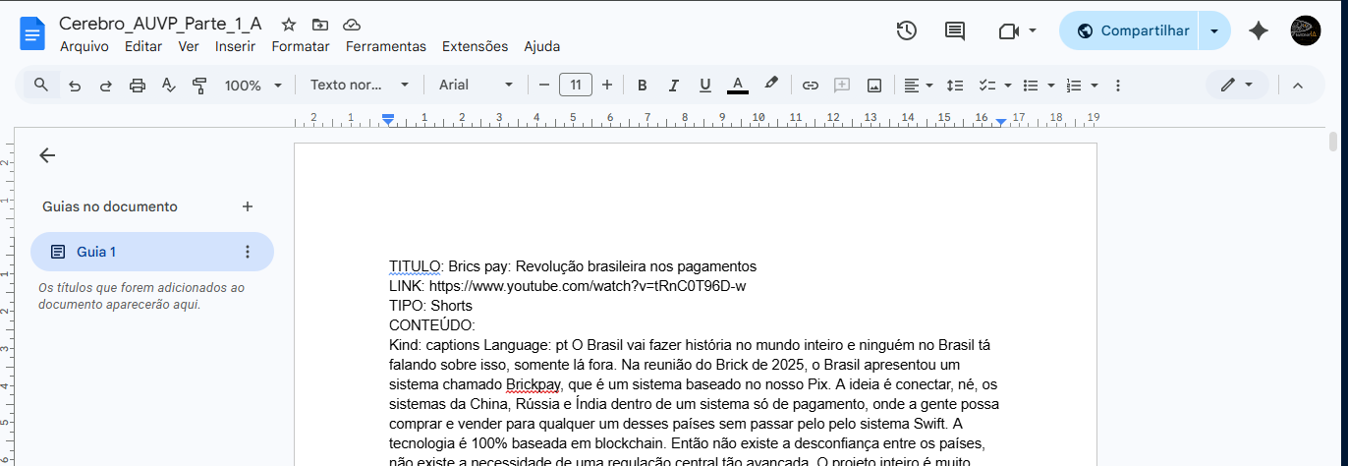Image resolution: width=1348 pixels, height=466 pixels.
Task: Open the comments panel icon
Action: [954, 30]
